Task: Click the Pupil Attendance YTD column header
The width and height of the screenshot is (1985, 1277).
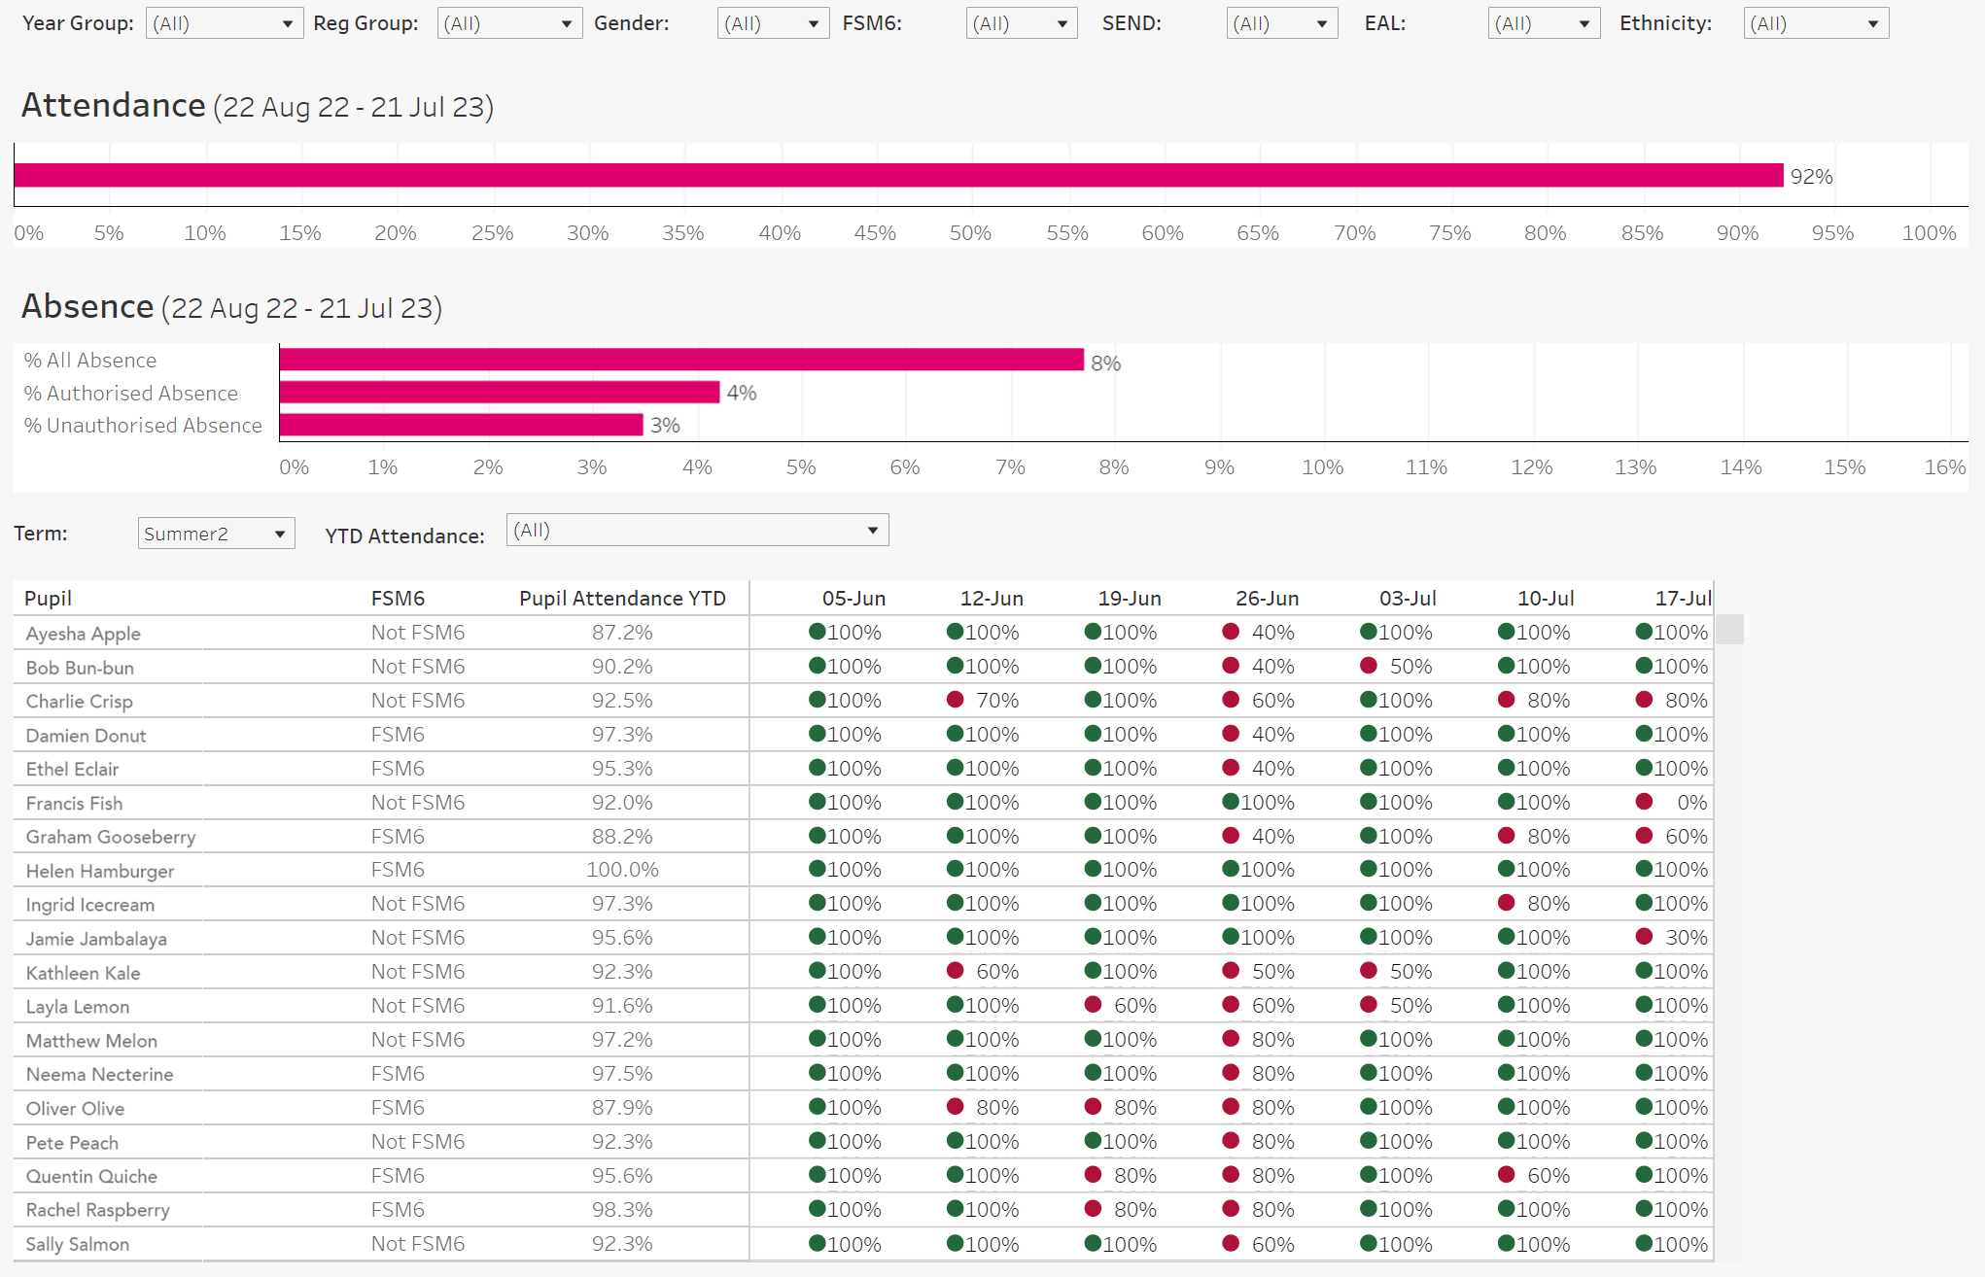Action: (x=622, y=599)
